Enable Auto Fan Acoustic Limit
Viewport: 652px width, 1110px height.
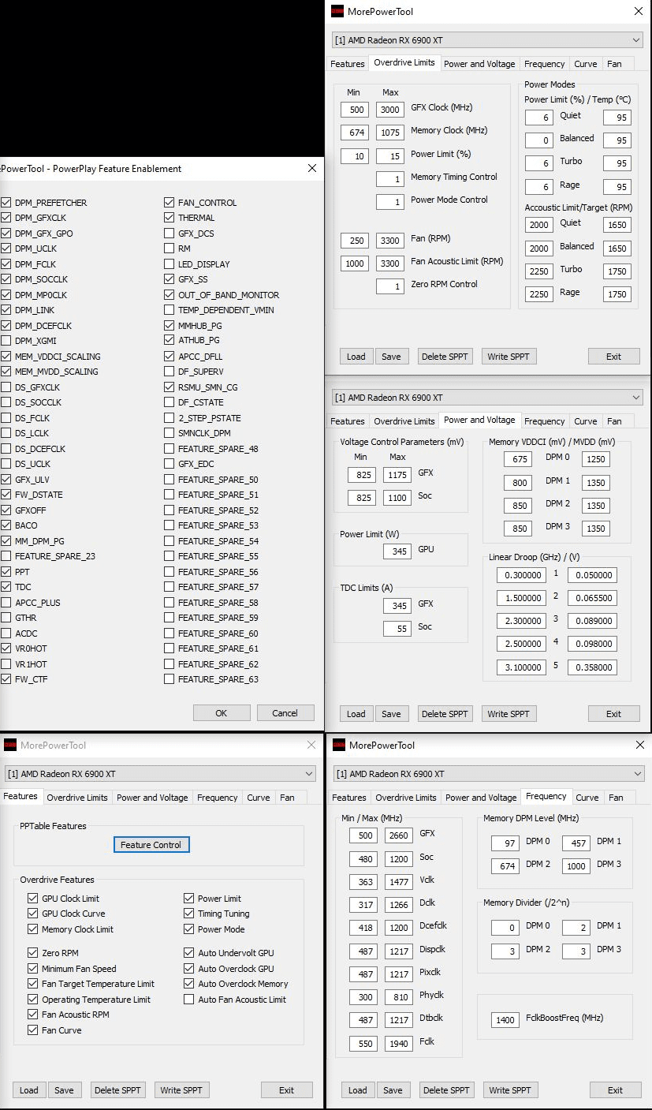click(x=189, y=1000)
